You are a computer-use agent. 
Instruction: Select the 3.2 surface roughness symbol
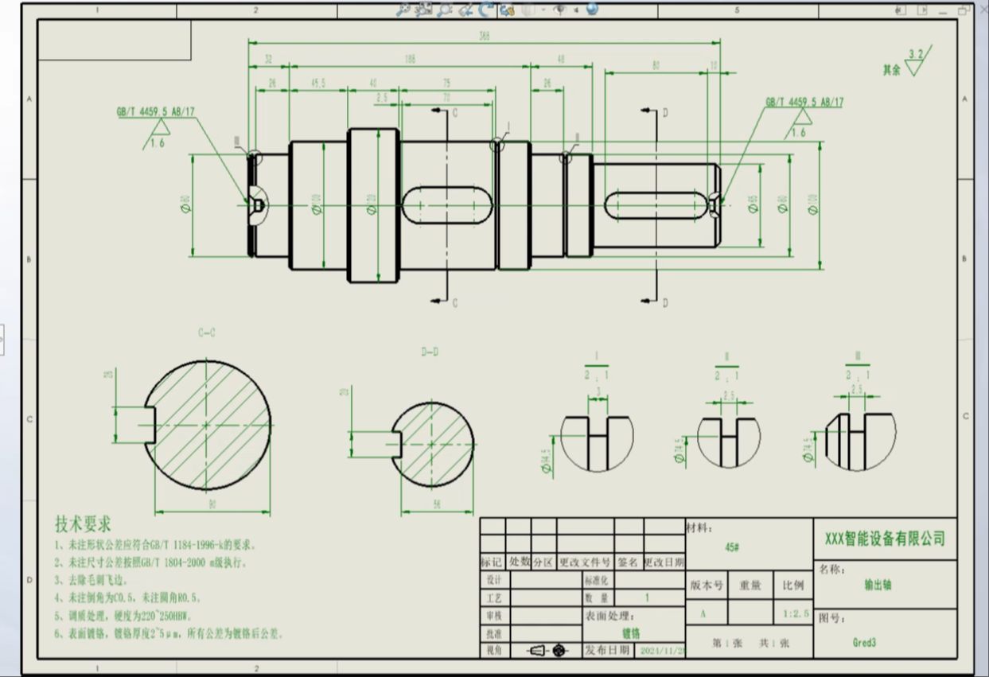[916, 62]
